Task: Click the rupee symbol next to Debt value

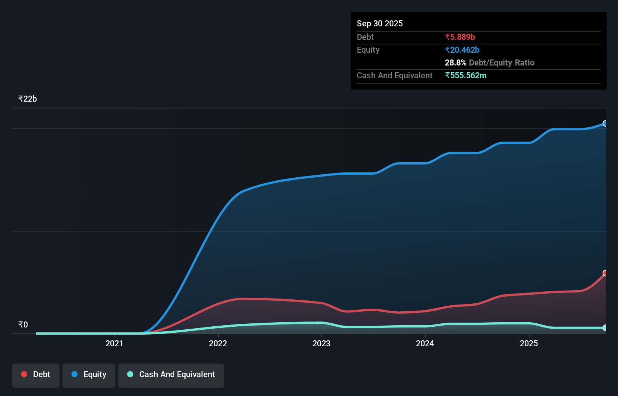Action: tap(448, 37)
